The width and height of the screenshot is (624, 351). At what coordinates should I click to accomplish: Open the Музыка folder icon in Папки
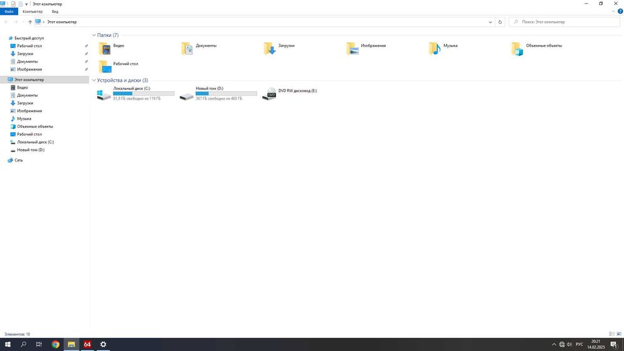pos(434,49)
